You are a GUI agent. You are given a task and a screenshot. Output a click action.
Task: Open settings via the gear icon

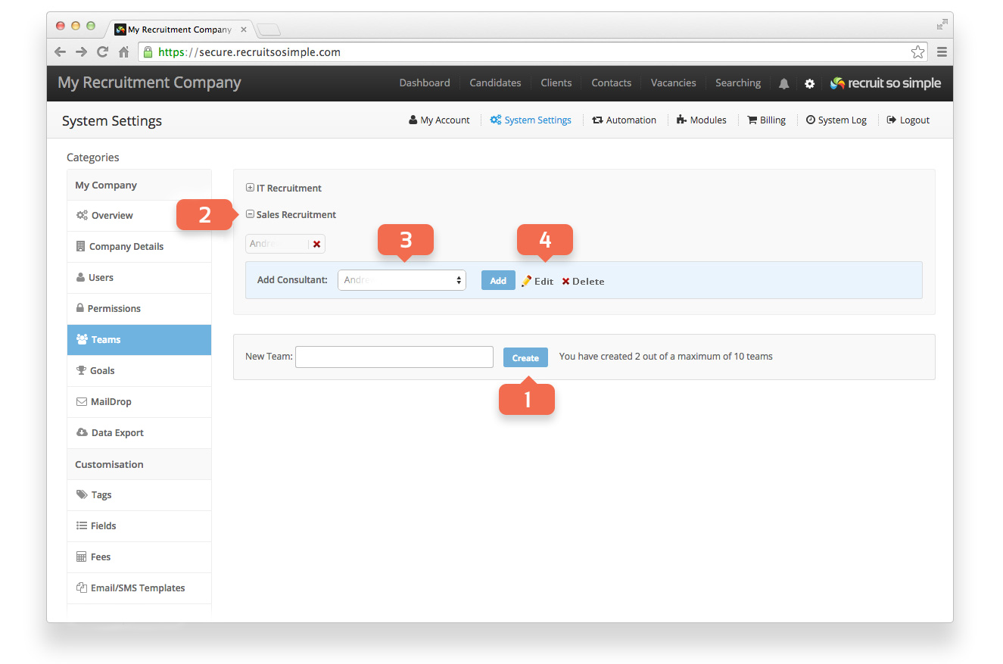tap(809, 84)
